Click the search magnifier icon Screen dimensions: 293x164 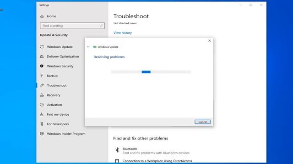(101, 26)
